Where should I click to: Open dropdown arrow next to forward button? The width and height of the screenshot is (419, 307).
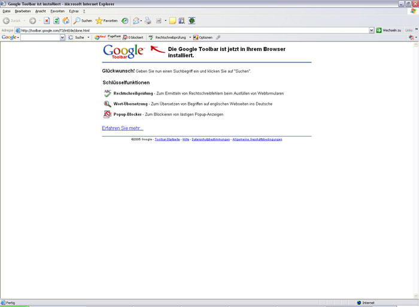pyautogui.click(x=40, y=20)
